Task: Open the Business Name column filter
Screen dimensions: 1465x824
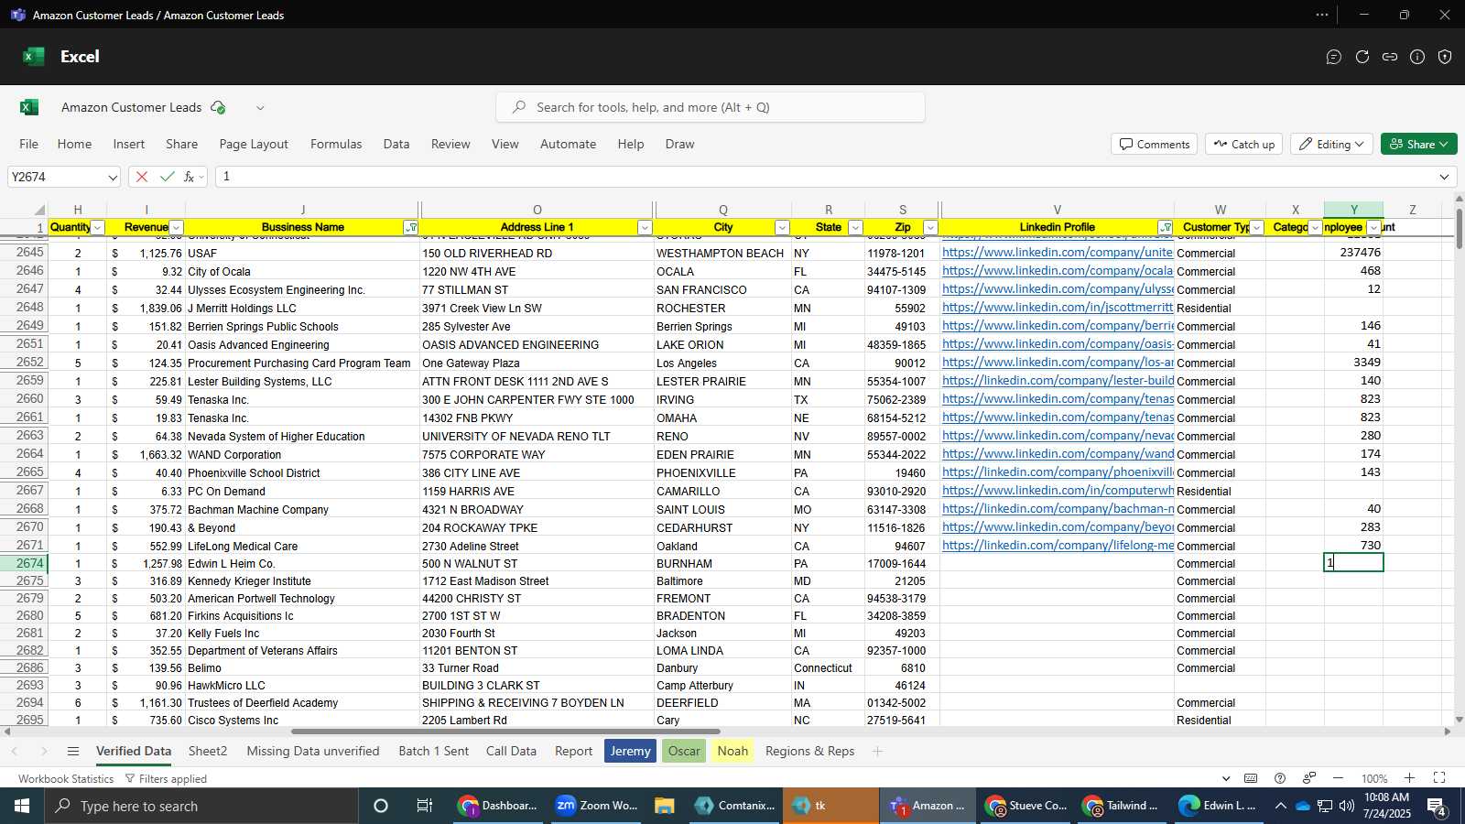Action: (411, 228)
